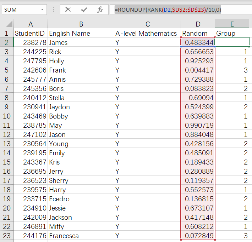The image size is (252, 242).
Task: Select column B header
Action: click(x=81, y=24)
